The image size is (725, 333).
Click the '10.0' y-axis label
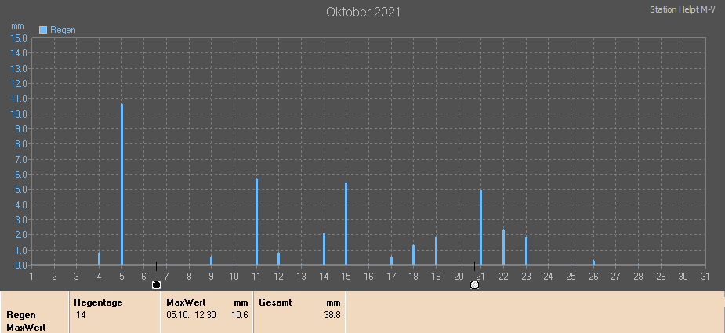[x=18, y=114]
